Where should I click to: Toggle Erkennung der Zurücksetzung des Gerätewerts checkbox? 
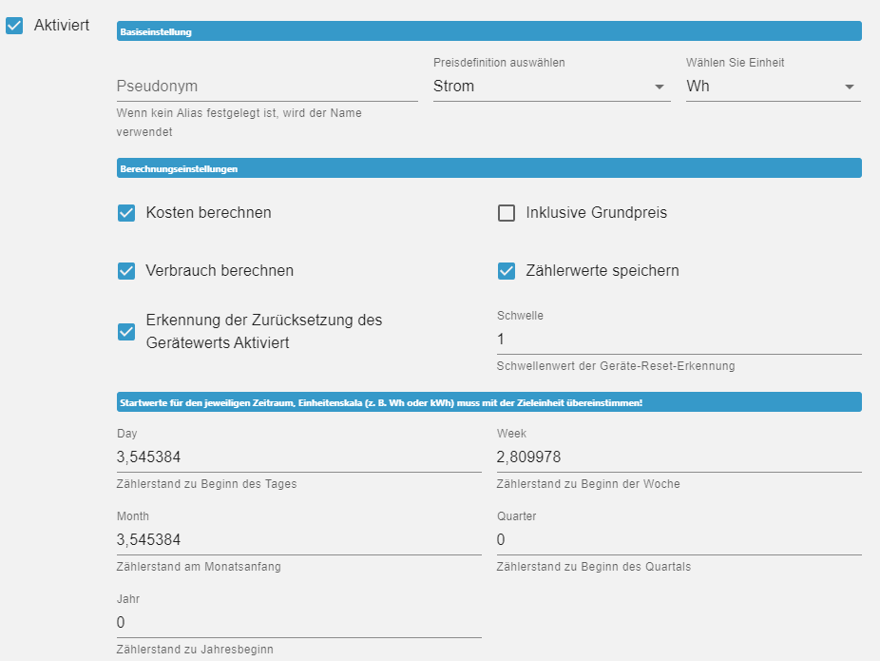click(126, 332)
